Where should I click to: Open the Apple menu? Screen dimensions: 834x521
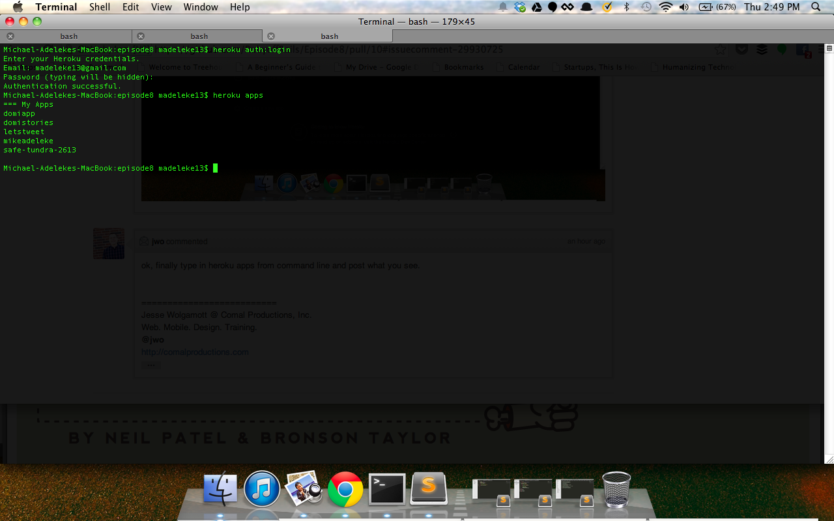[x=18, y=7]
